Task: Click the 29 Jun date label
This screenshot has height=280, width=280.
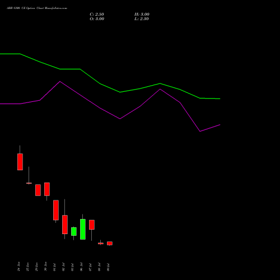Action: pos(36,267)
